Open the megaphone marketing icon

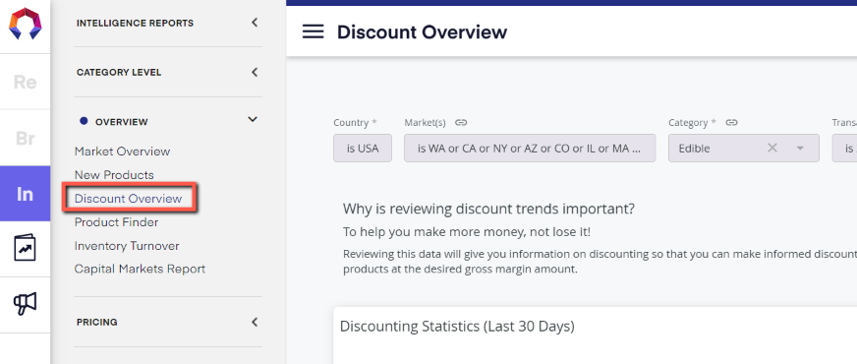click(26, 303)
